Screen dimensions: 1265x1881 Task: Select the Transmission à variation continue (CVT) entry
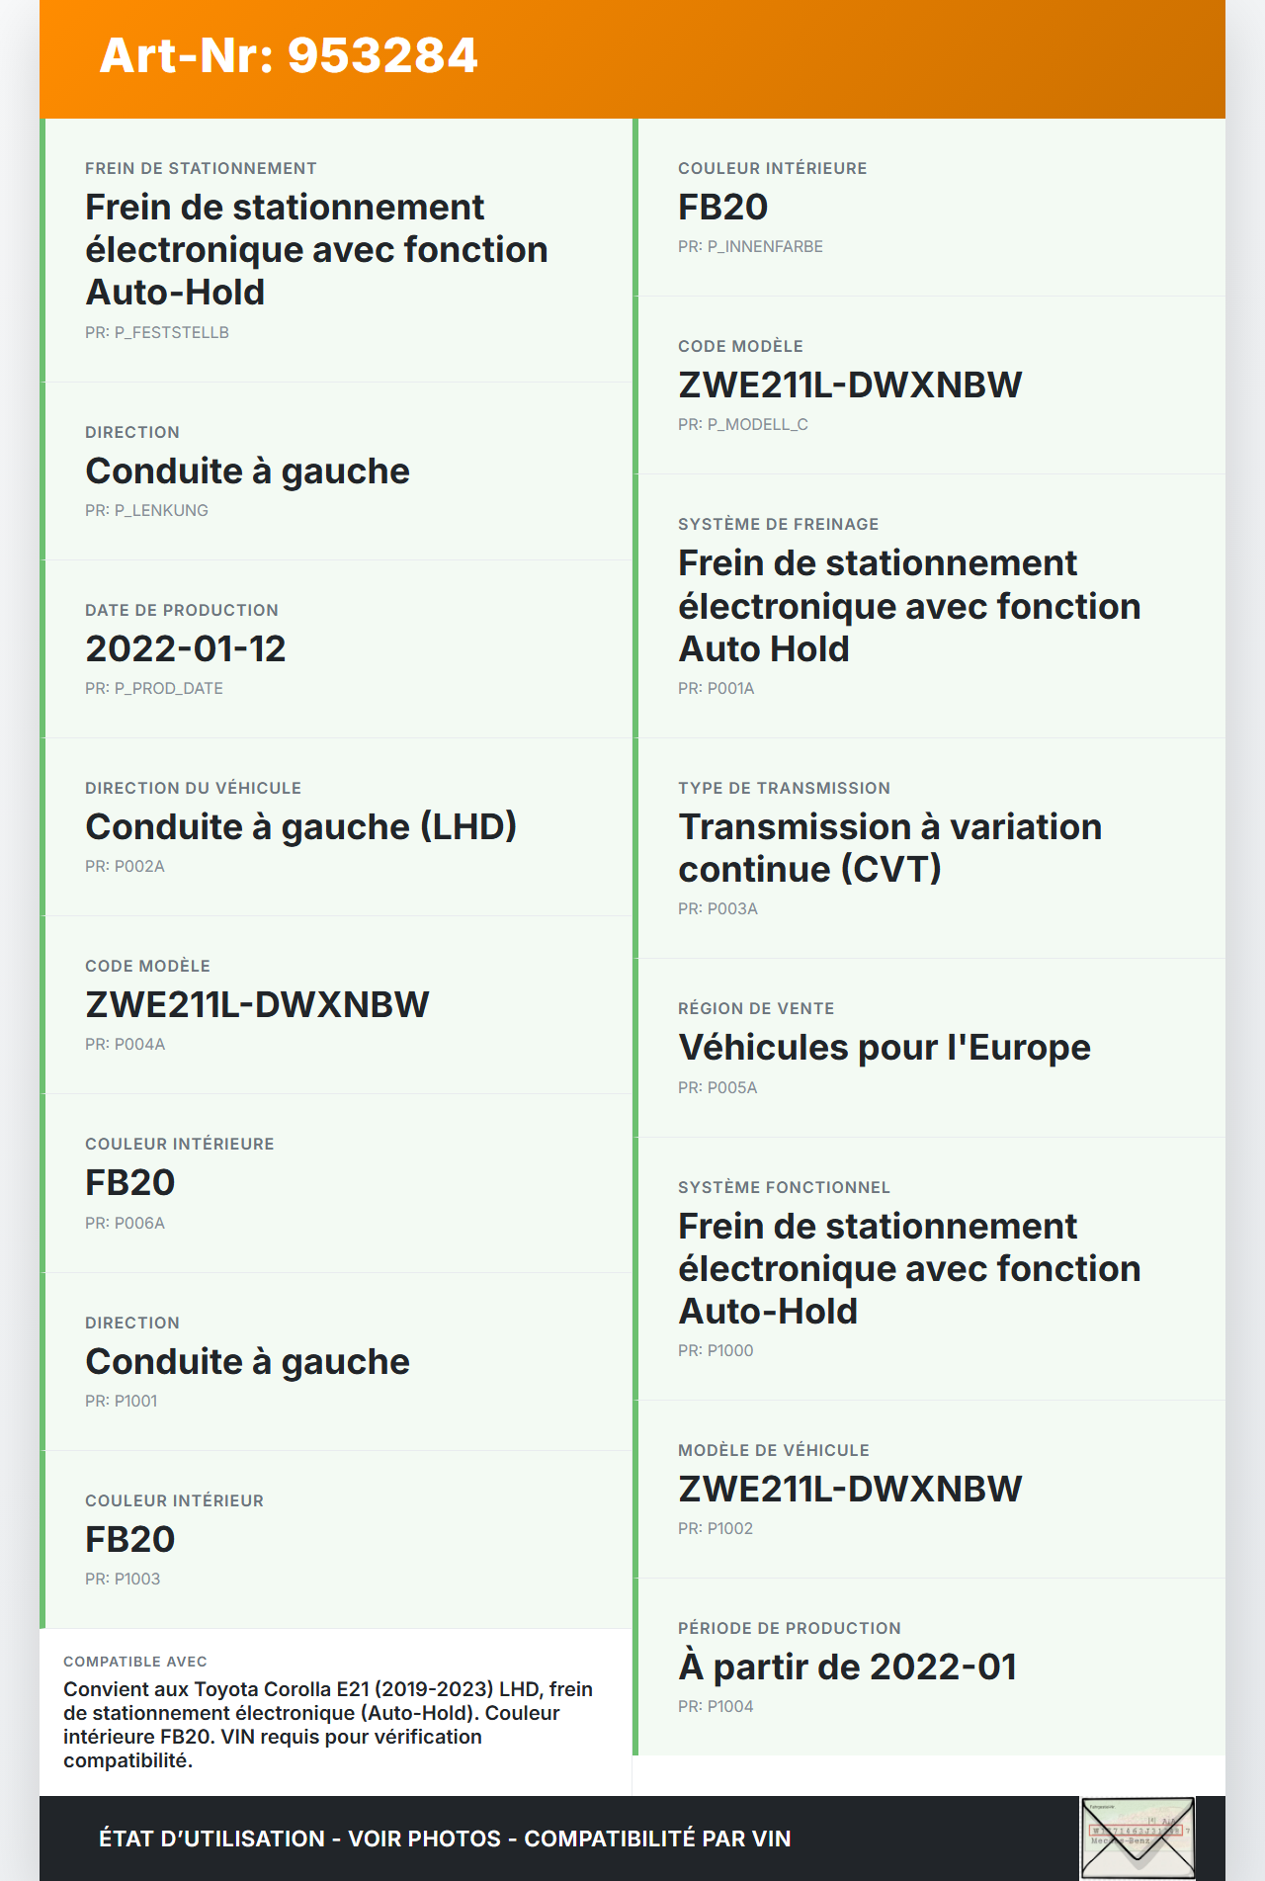(x=889, y=848)
